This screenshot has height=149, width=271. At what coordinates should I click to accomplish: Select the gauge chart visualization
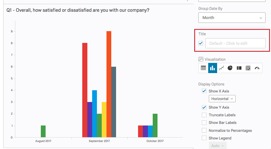(x=257, y=68)
